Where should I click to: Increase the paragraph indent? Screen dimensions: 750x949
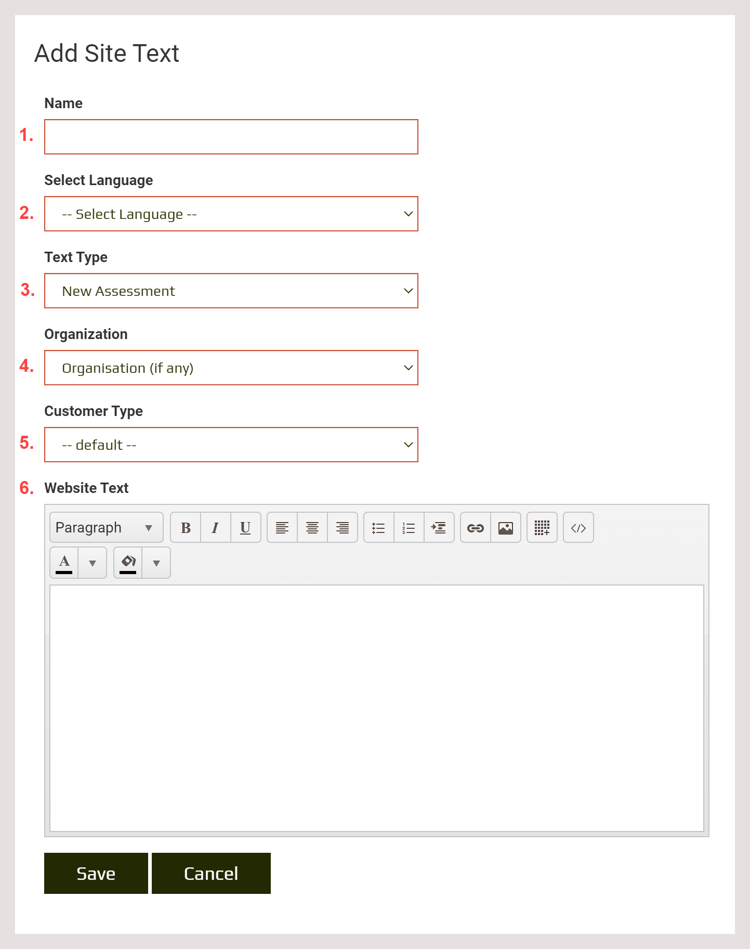439,528
